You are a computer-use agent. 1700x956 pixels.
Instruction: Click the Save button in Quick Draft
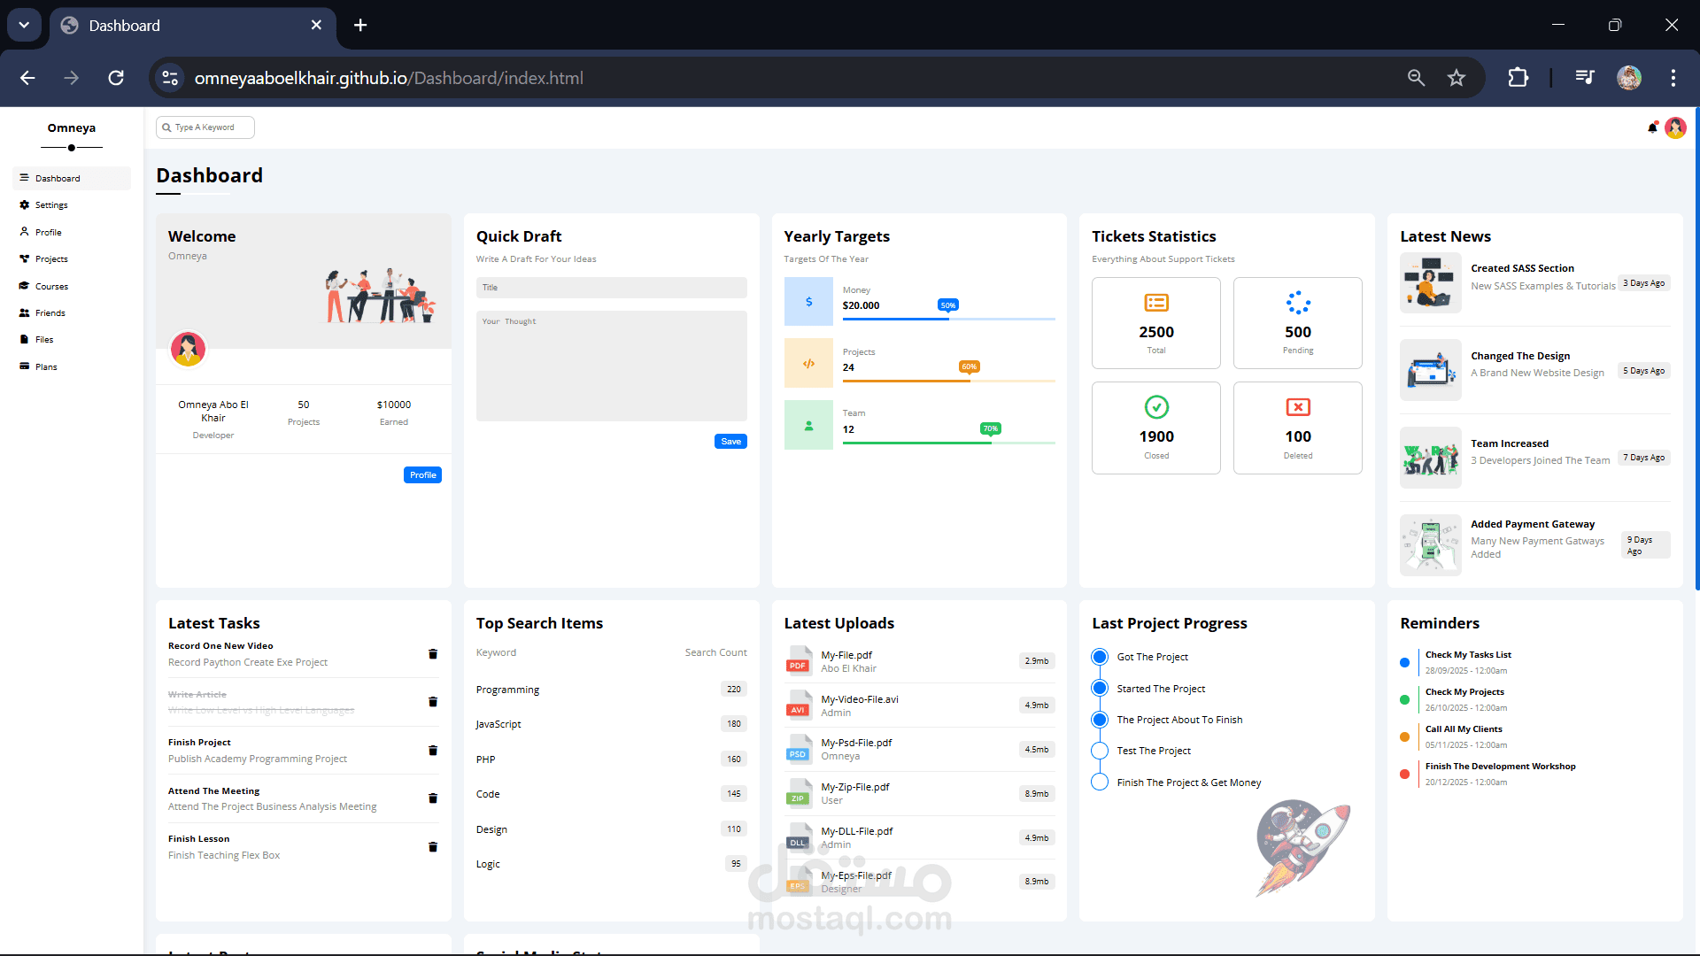point(730,441)
